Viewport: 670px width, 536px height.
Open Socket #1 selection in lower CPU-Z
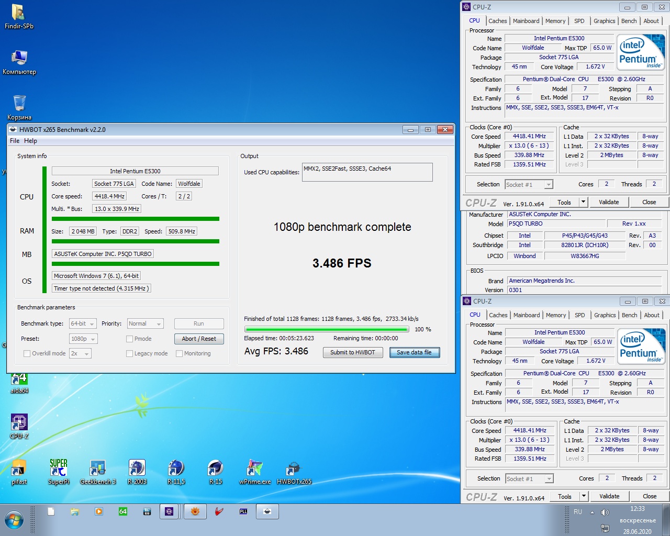tap(529, 478)
